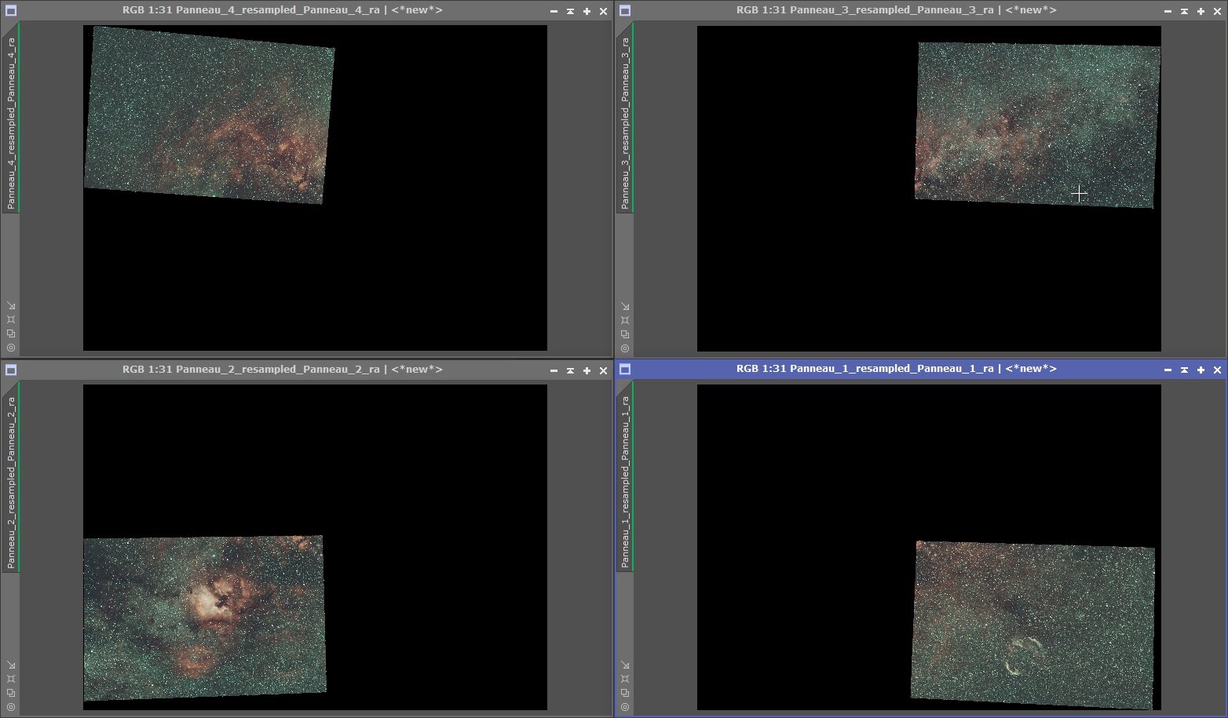1228x718 pixels.
Task: Click diagonal arrow icon in Panneau_4 window
Action: (11, 306)
